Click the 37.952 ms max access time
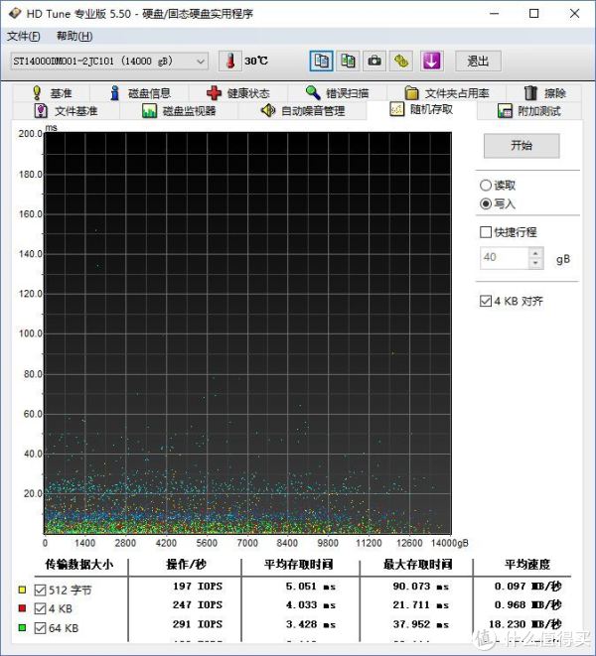The width and height of the screenshot is (596, 656). point(421,624)
